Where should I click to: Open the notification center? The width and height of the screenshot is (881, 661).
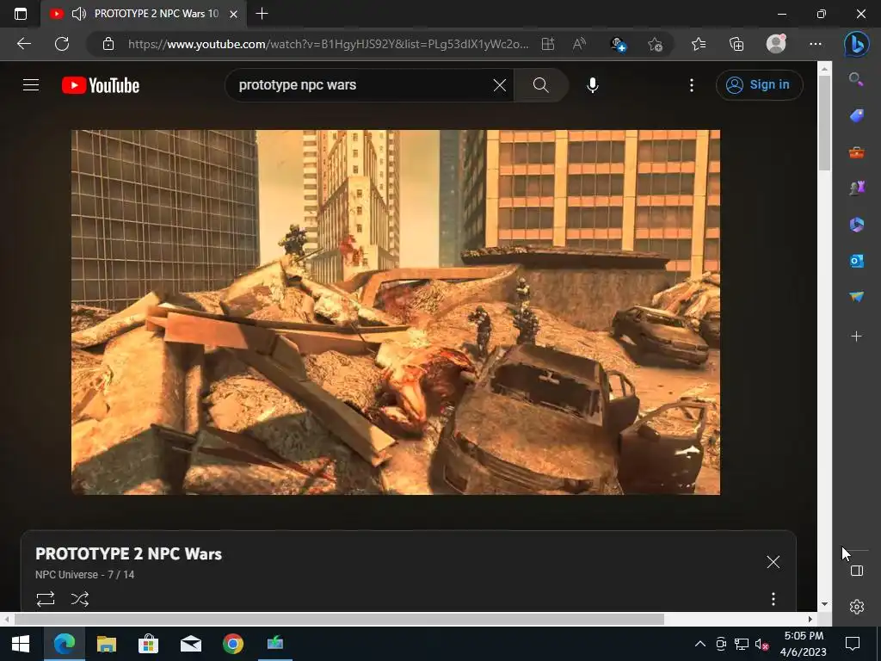(853, 644)
